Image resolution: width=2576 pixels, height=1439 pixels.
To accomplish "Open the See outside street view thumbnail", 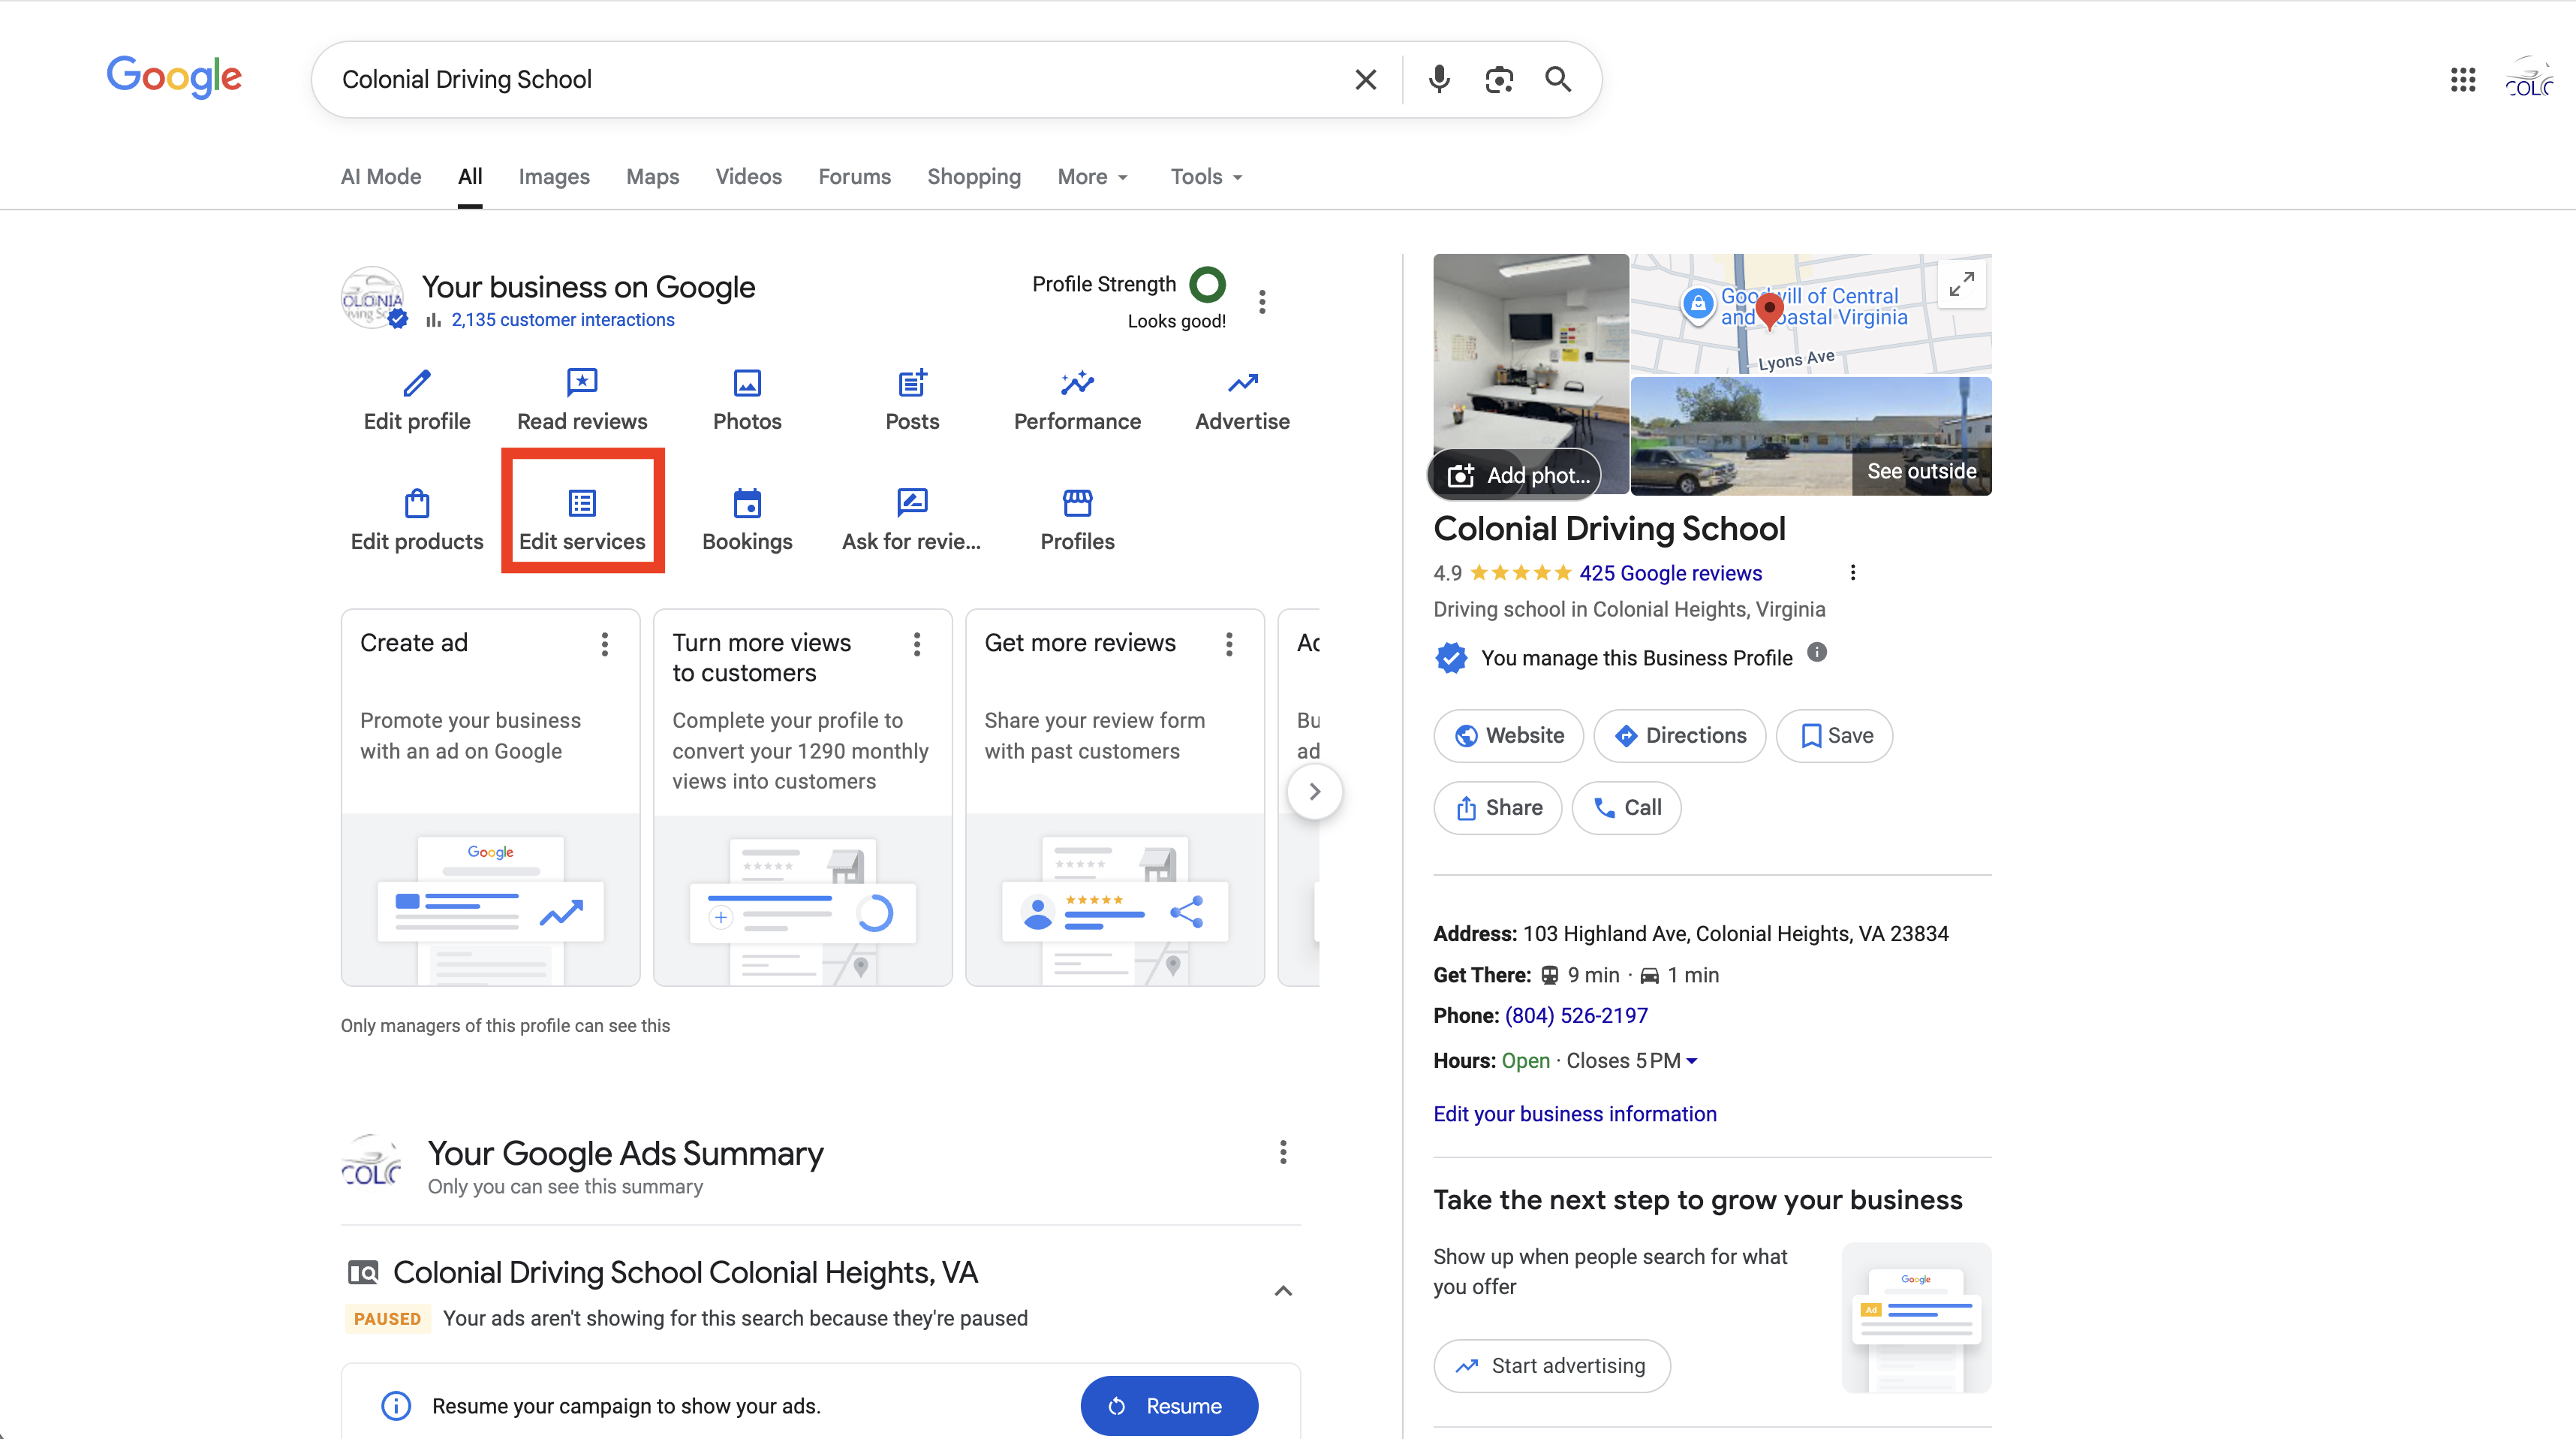I will [x=1811, y=436].
